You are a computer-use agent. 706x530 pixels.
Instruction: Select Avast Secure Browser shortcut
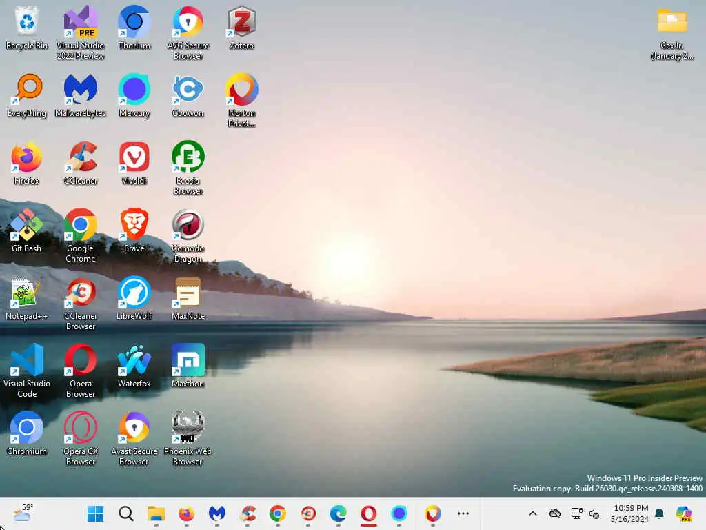pyautogui.click(x=134, y=438)
